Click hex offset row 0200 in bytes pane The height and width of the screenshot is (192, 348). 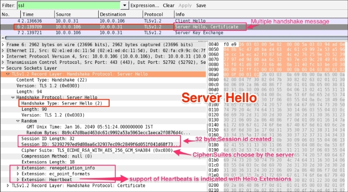(x=214, y=185)
